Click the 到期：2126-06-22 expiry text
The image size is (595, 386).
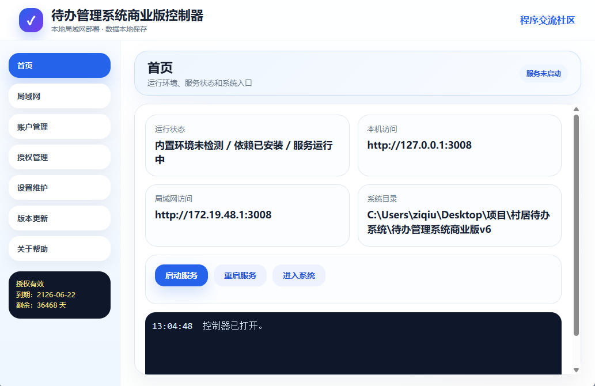coord(46,294)
